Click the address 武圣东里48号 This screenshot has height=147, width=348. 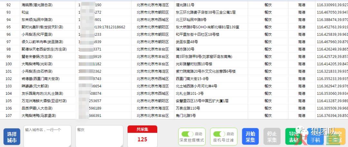(x=187, y=42)
